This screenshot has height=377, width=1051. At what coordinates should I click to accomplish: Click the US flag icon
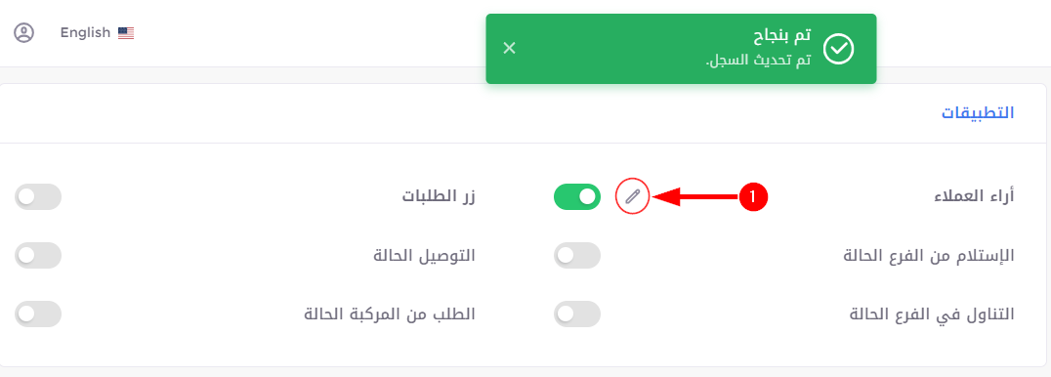pos(126,33)
